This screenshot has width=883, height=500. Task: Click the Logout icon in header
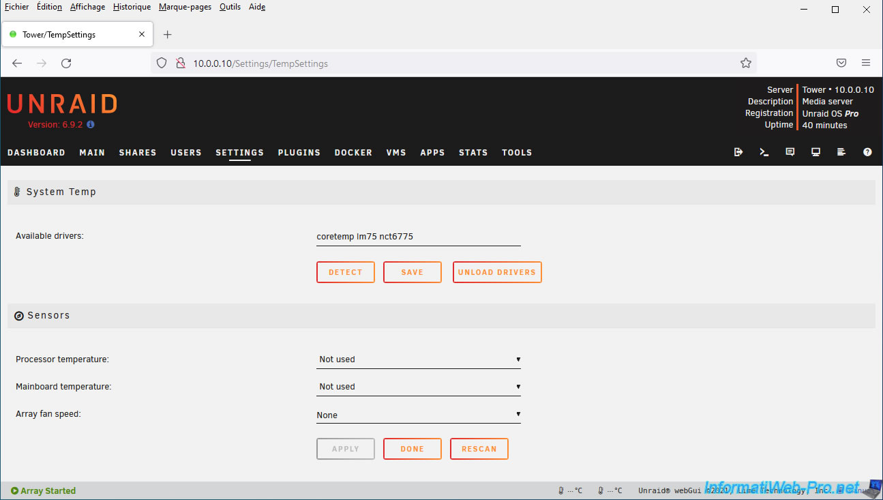738,152
